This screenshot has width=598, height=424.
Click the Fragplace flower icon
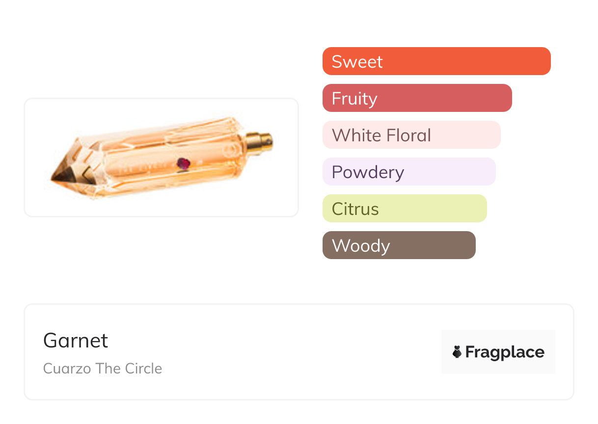[457, 352]
